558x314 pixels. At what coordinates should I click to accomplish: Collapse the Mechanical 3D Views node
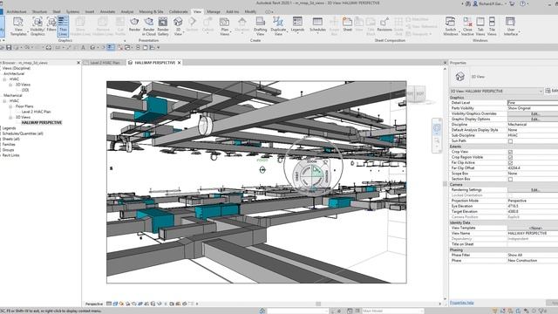point(10,117)
